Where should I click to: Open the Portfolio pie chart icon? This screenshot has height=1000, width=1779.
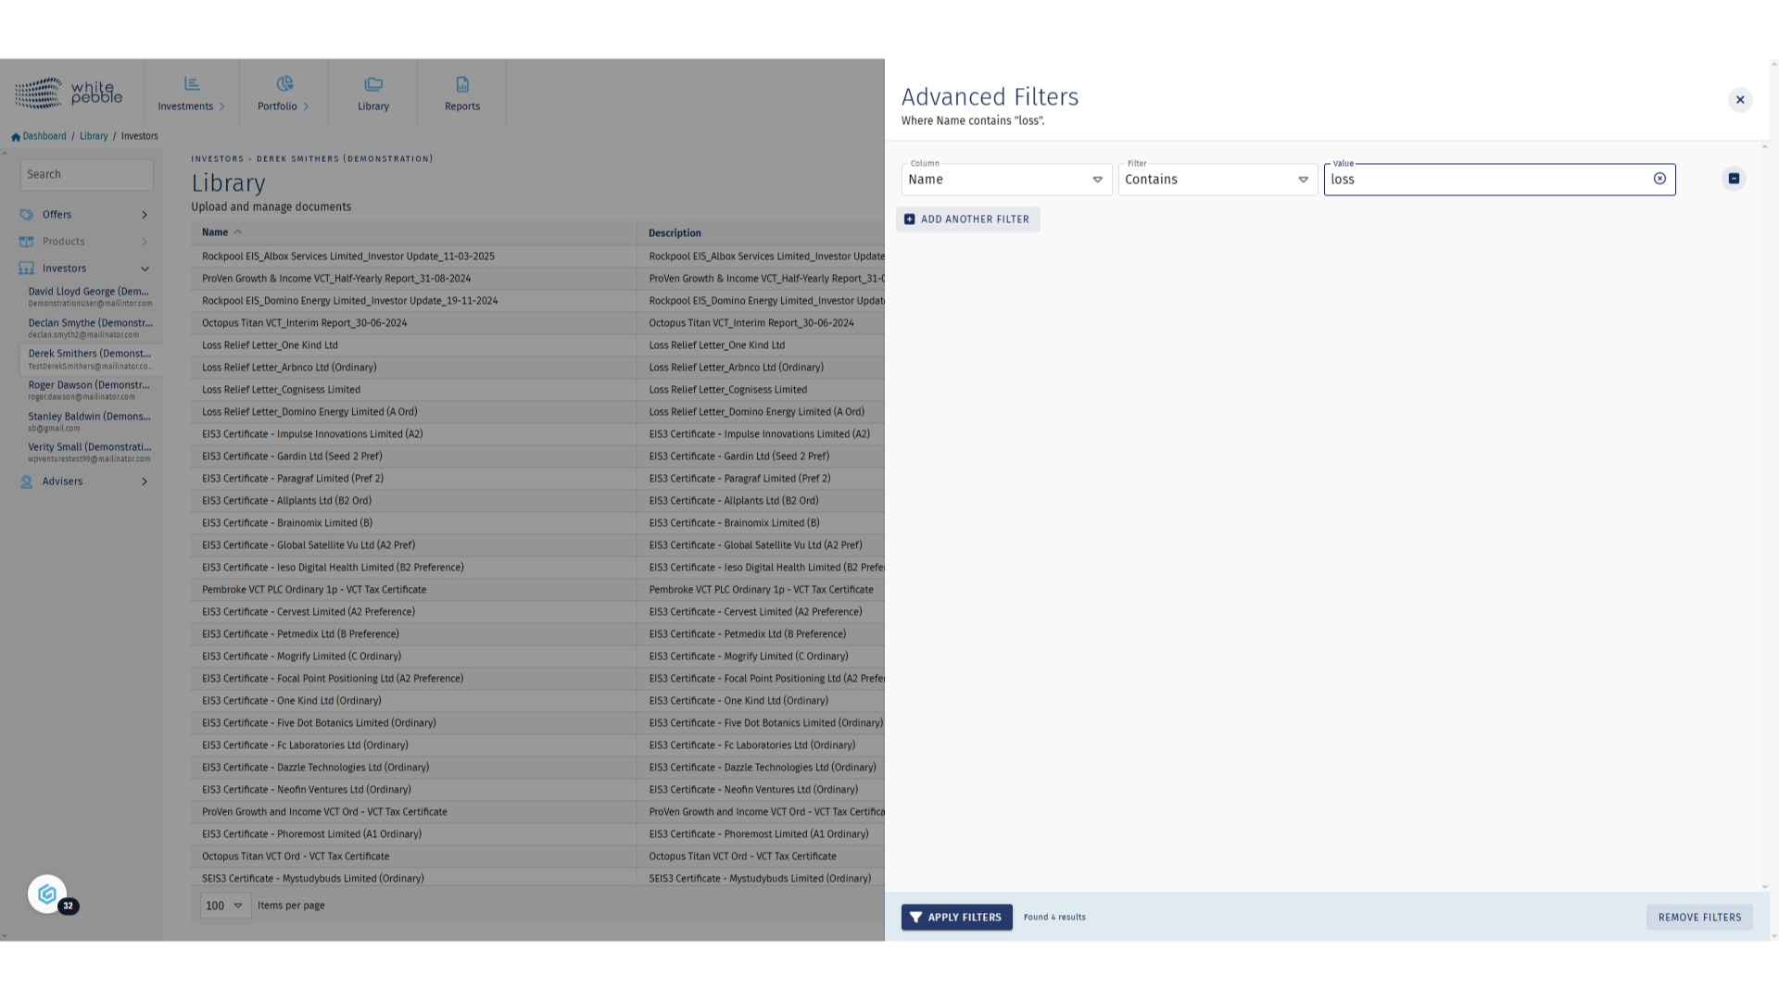tap(284, 84)
